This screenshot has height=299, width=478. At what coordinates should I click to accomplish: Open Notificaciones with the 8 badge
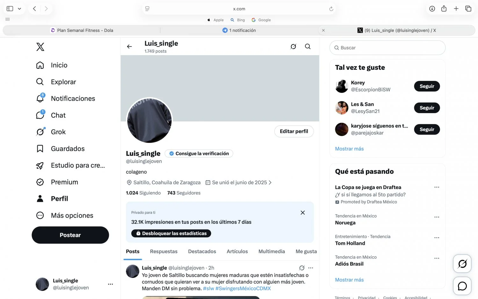click(66, 98)
